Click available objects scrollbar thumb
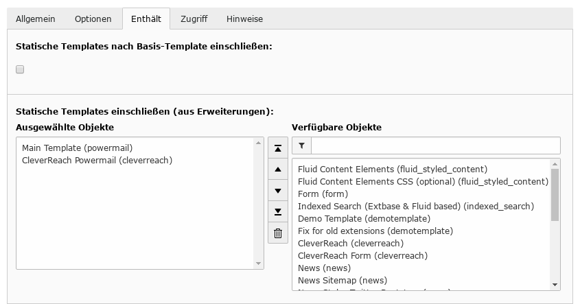Viewport: 580px width, 304px height. pos(555,195)
